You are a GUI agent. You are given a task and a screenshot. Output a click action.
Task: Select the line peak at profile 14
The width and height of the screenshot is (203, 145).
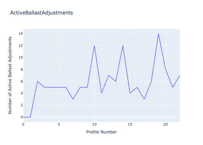123,46
